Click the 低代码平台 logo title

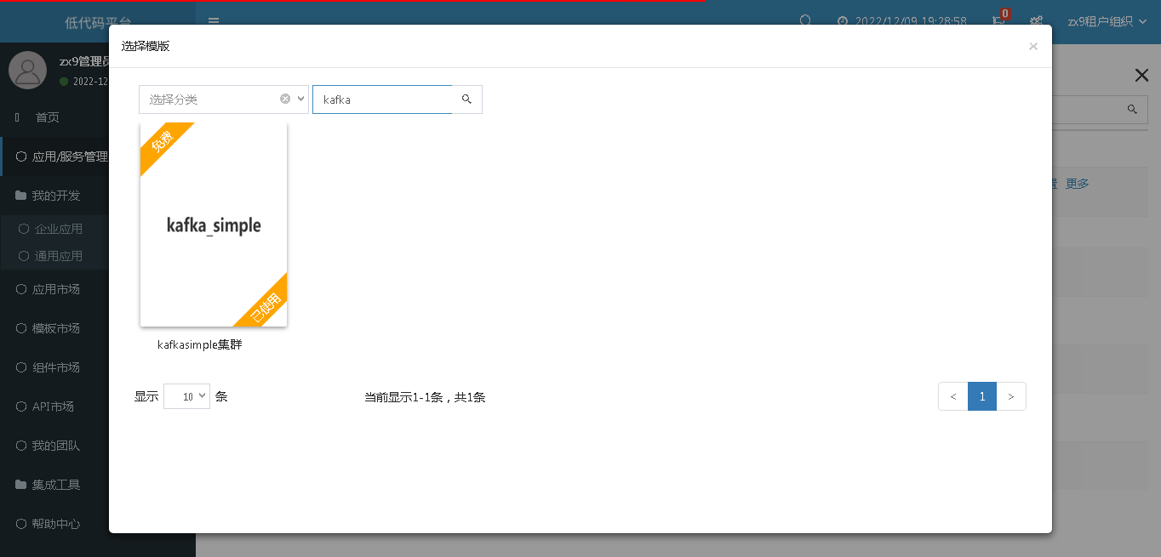pos(98,23)
